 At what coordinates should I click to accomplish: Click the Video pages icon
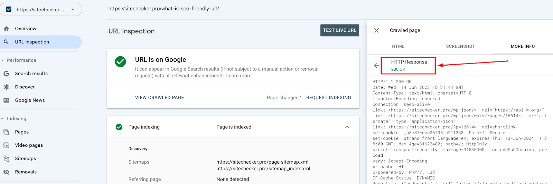6,145
